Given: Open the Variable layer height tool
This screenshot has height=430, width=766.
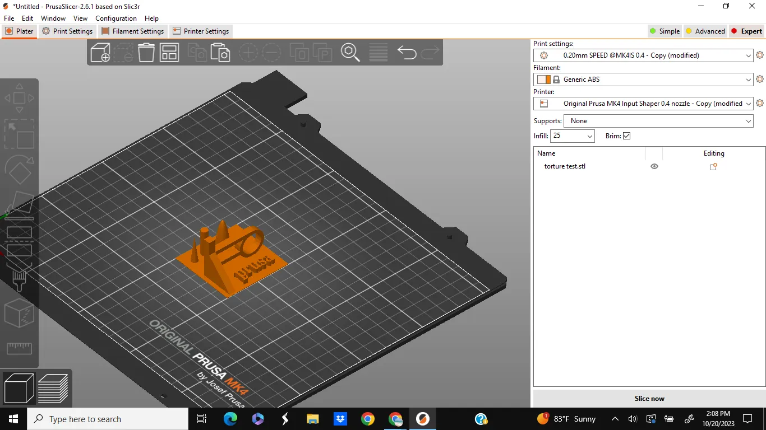Looking at the screenshot, I should click(378, 52).
